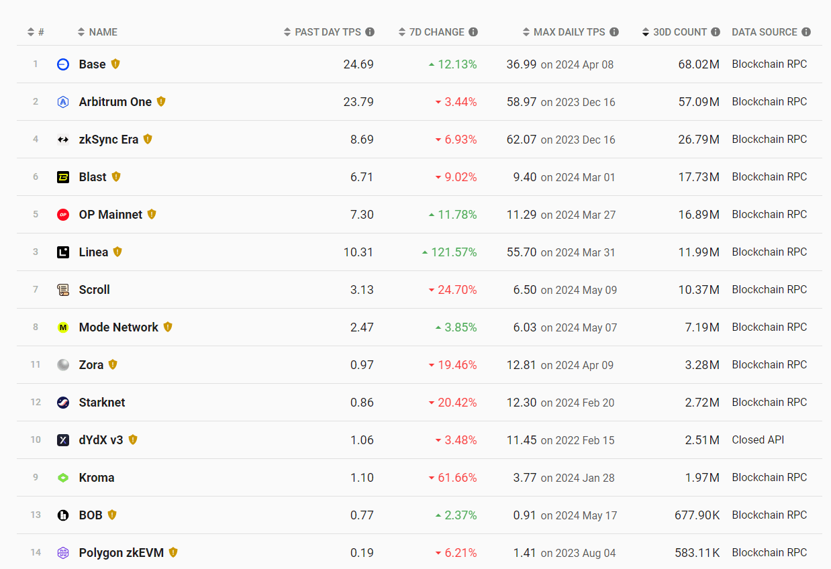Click the warning shield next to Base
The height and width of the screenshot is (569, 831).
point(115,64)
